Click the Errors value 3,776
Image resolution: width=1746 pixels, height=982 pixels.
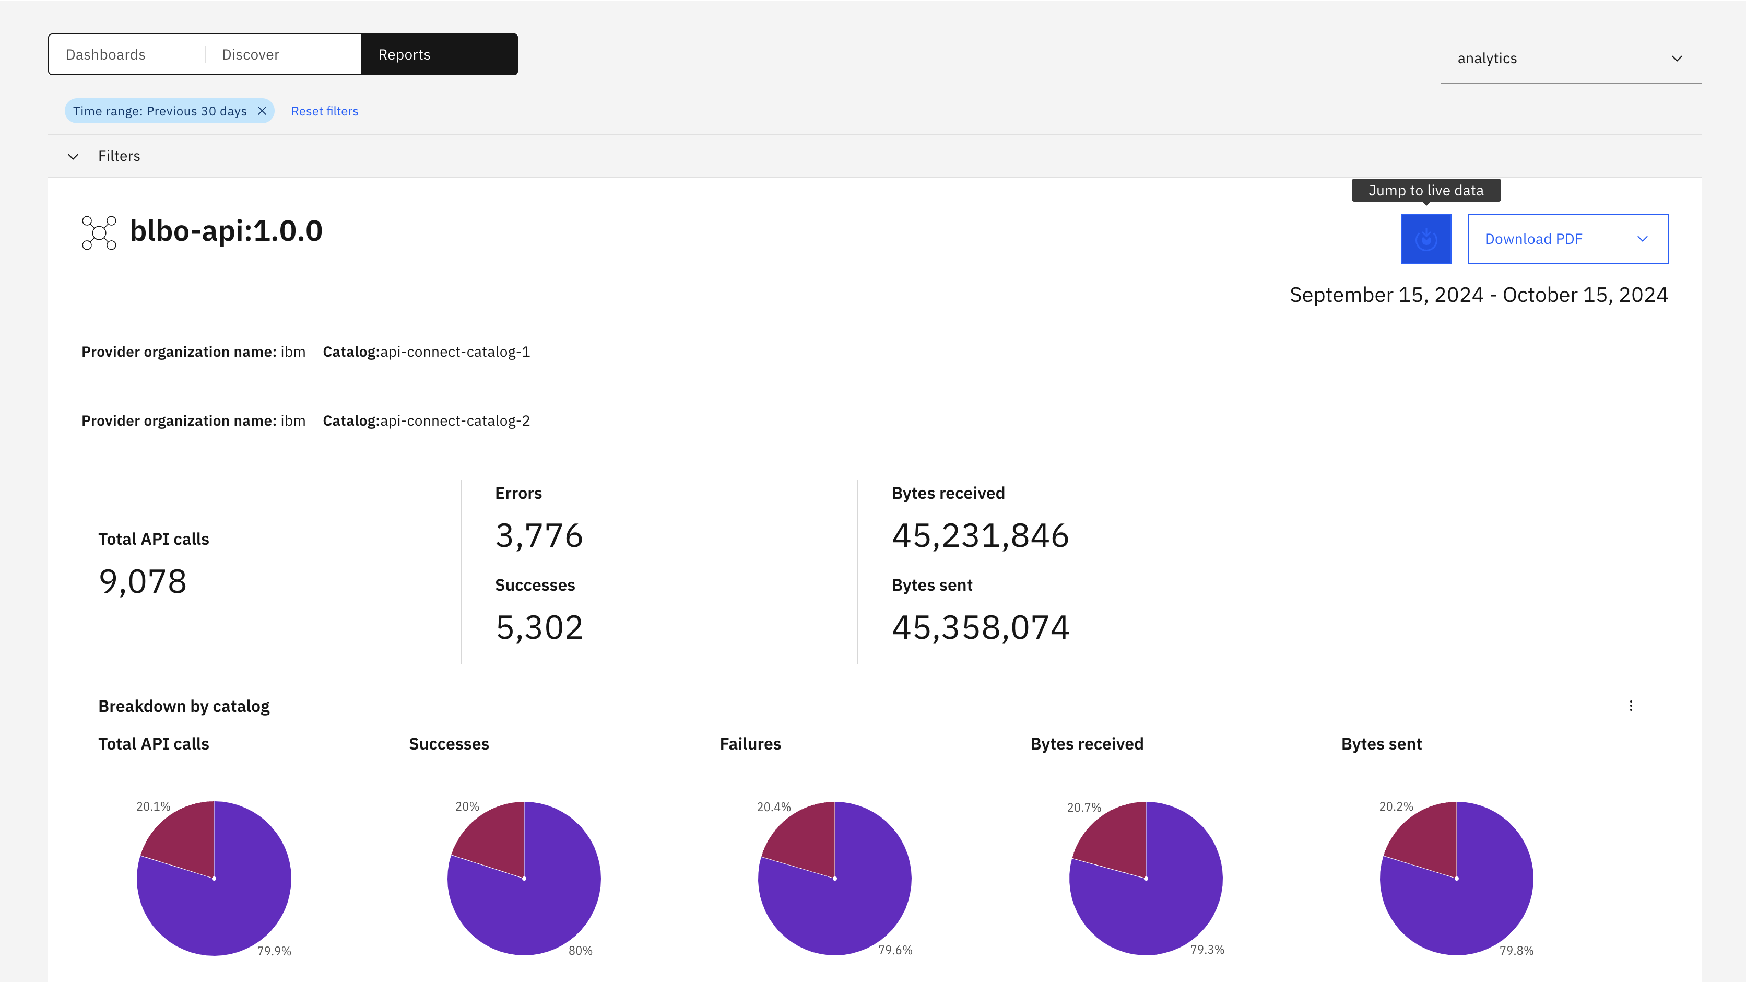(539, 536)
